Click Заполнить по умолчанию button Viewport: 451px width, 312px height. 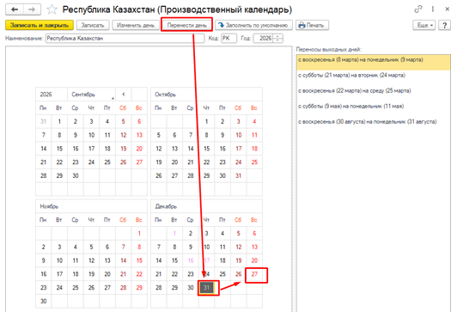[253, 25]
